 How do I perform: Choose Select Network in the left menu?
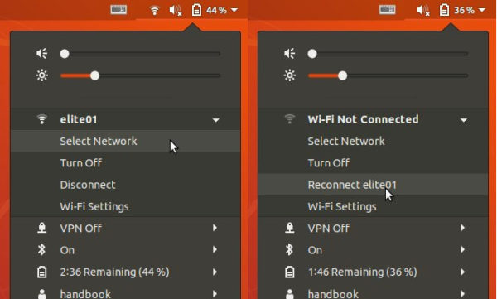point(126,141)
